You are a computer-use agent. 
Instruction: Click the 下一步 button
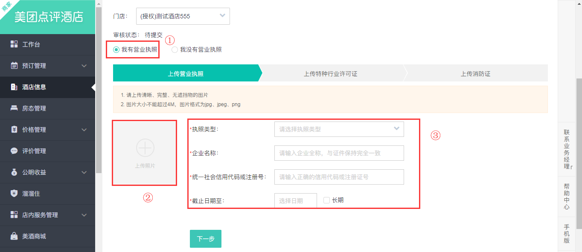point(206,239)
